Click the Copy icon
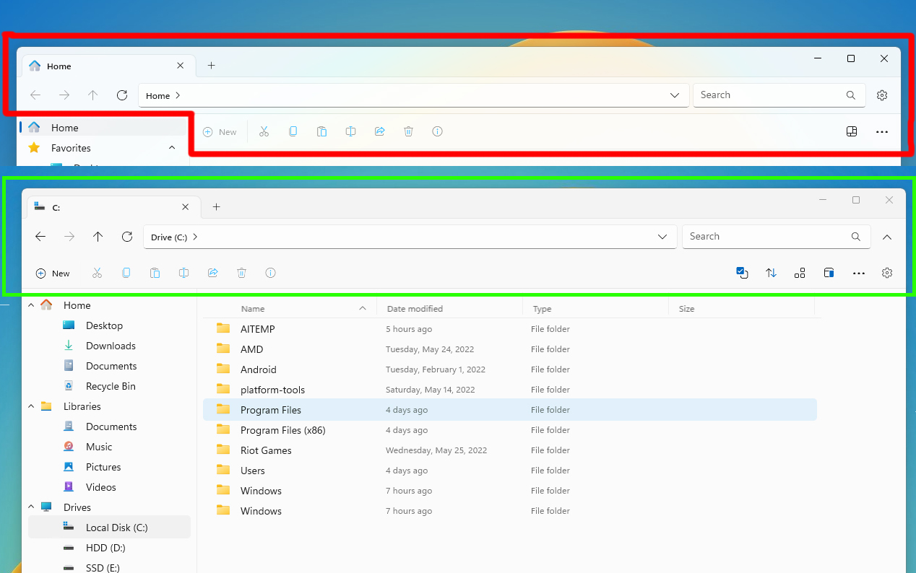The width and height of the screenshot is (916, 573). pyautogui.click(x=126, y=273)
